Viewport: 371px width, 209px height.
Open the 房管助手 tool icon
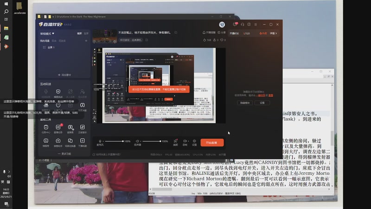coord(58,143)
